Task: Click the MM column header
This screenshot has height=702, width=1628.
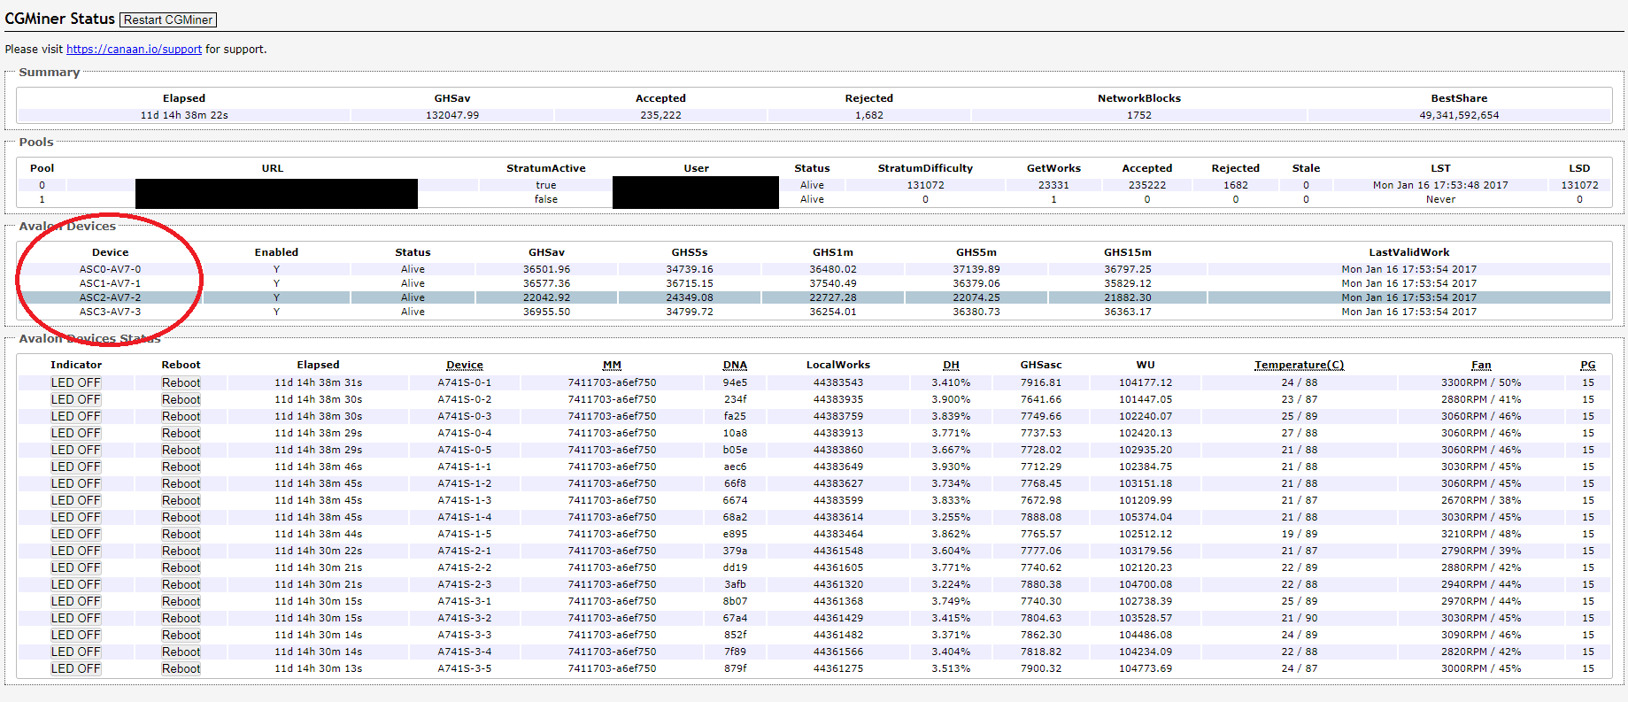Action: coord(612,365)
